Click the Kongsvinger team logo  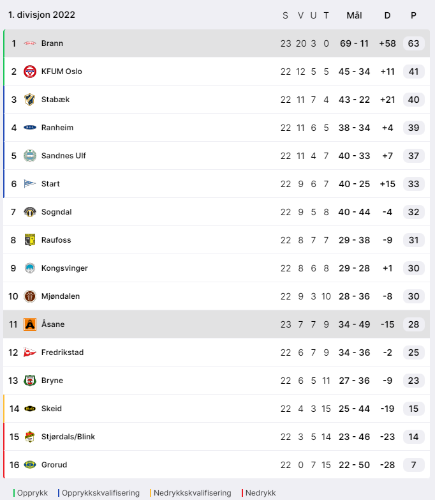point(30,268)
